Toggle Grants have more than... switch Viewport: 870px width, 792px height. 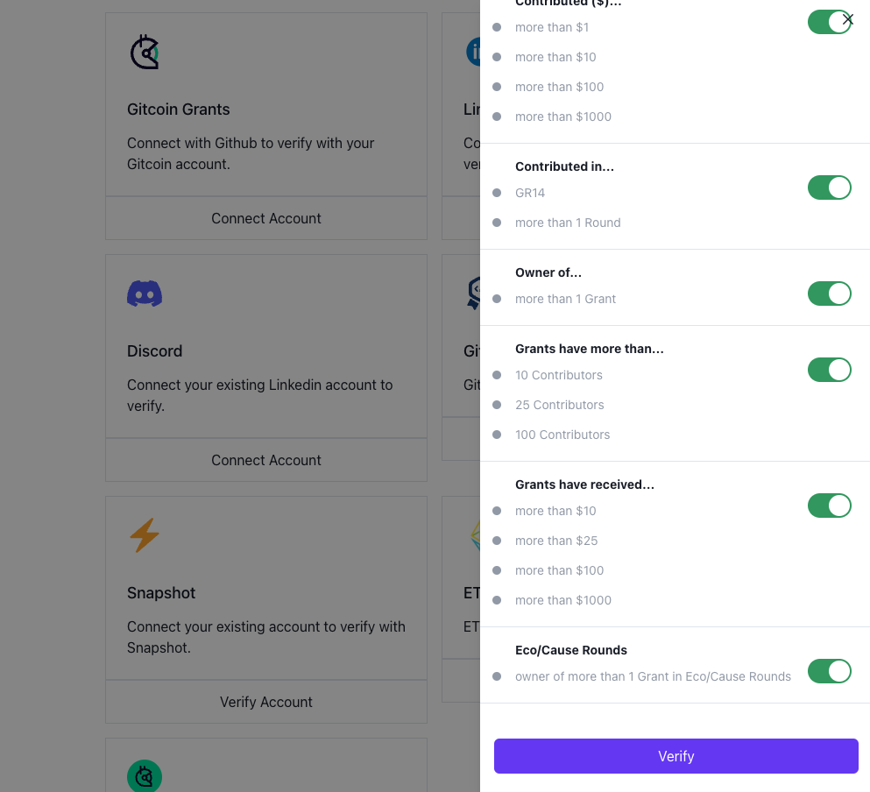tap(829, 370)
